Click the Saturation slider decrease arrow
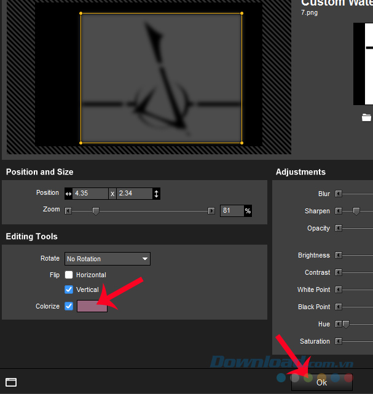This screenshot has width=373, height=394. (x=339, y=341)
